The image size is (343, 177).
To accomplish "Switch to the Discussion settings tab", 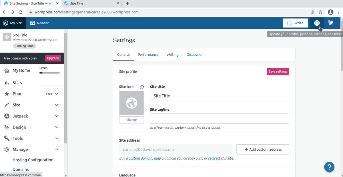I will point(195,55).
